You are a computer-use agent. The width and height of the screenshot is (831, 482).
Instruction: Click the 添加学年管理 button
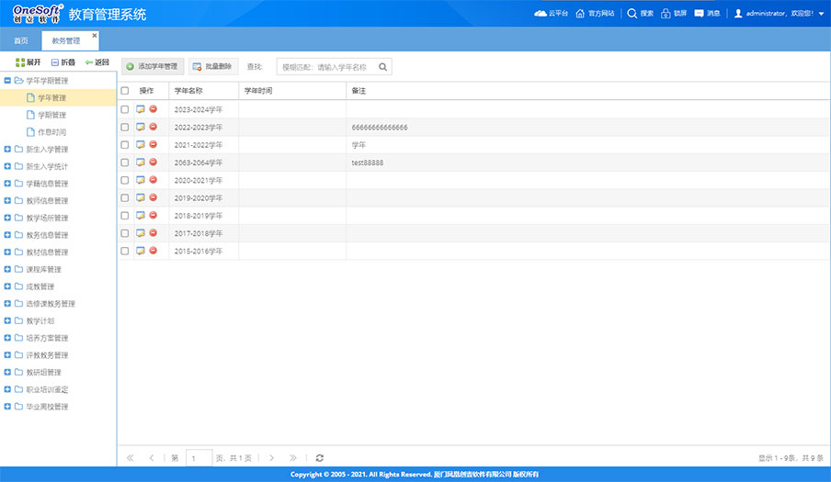pos(152,67)
